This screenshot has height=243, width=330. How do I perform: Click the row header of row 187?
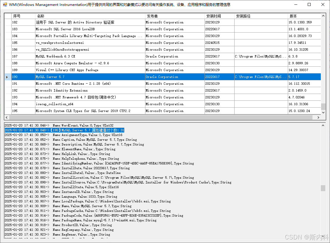[x=8, y=56]
